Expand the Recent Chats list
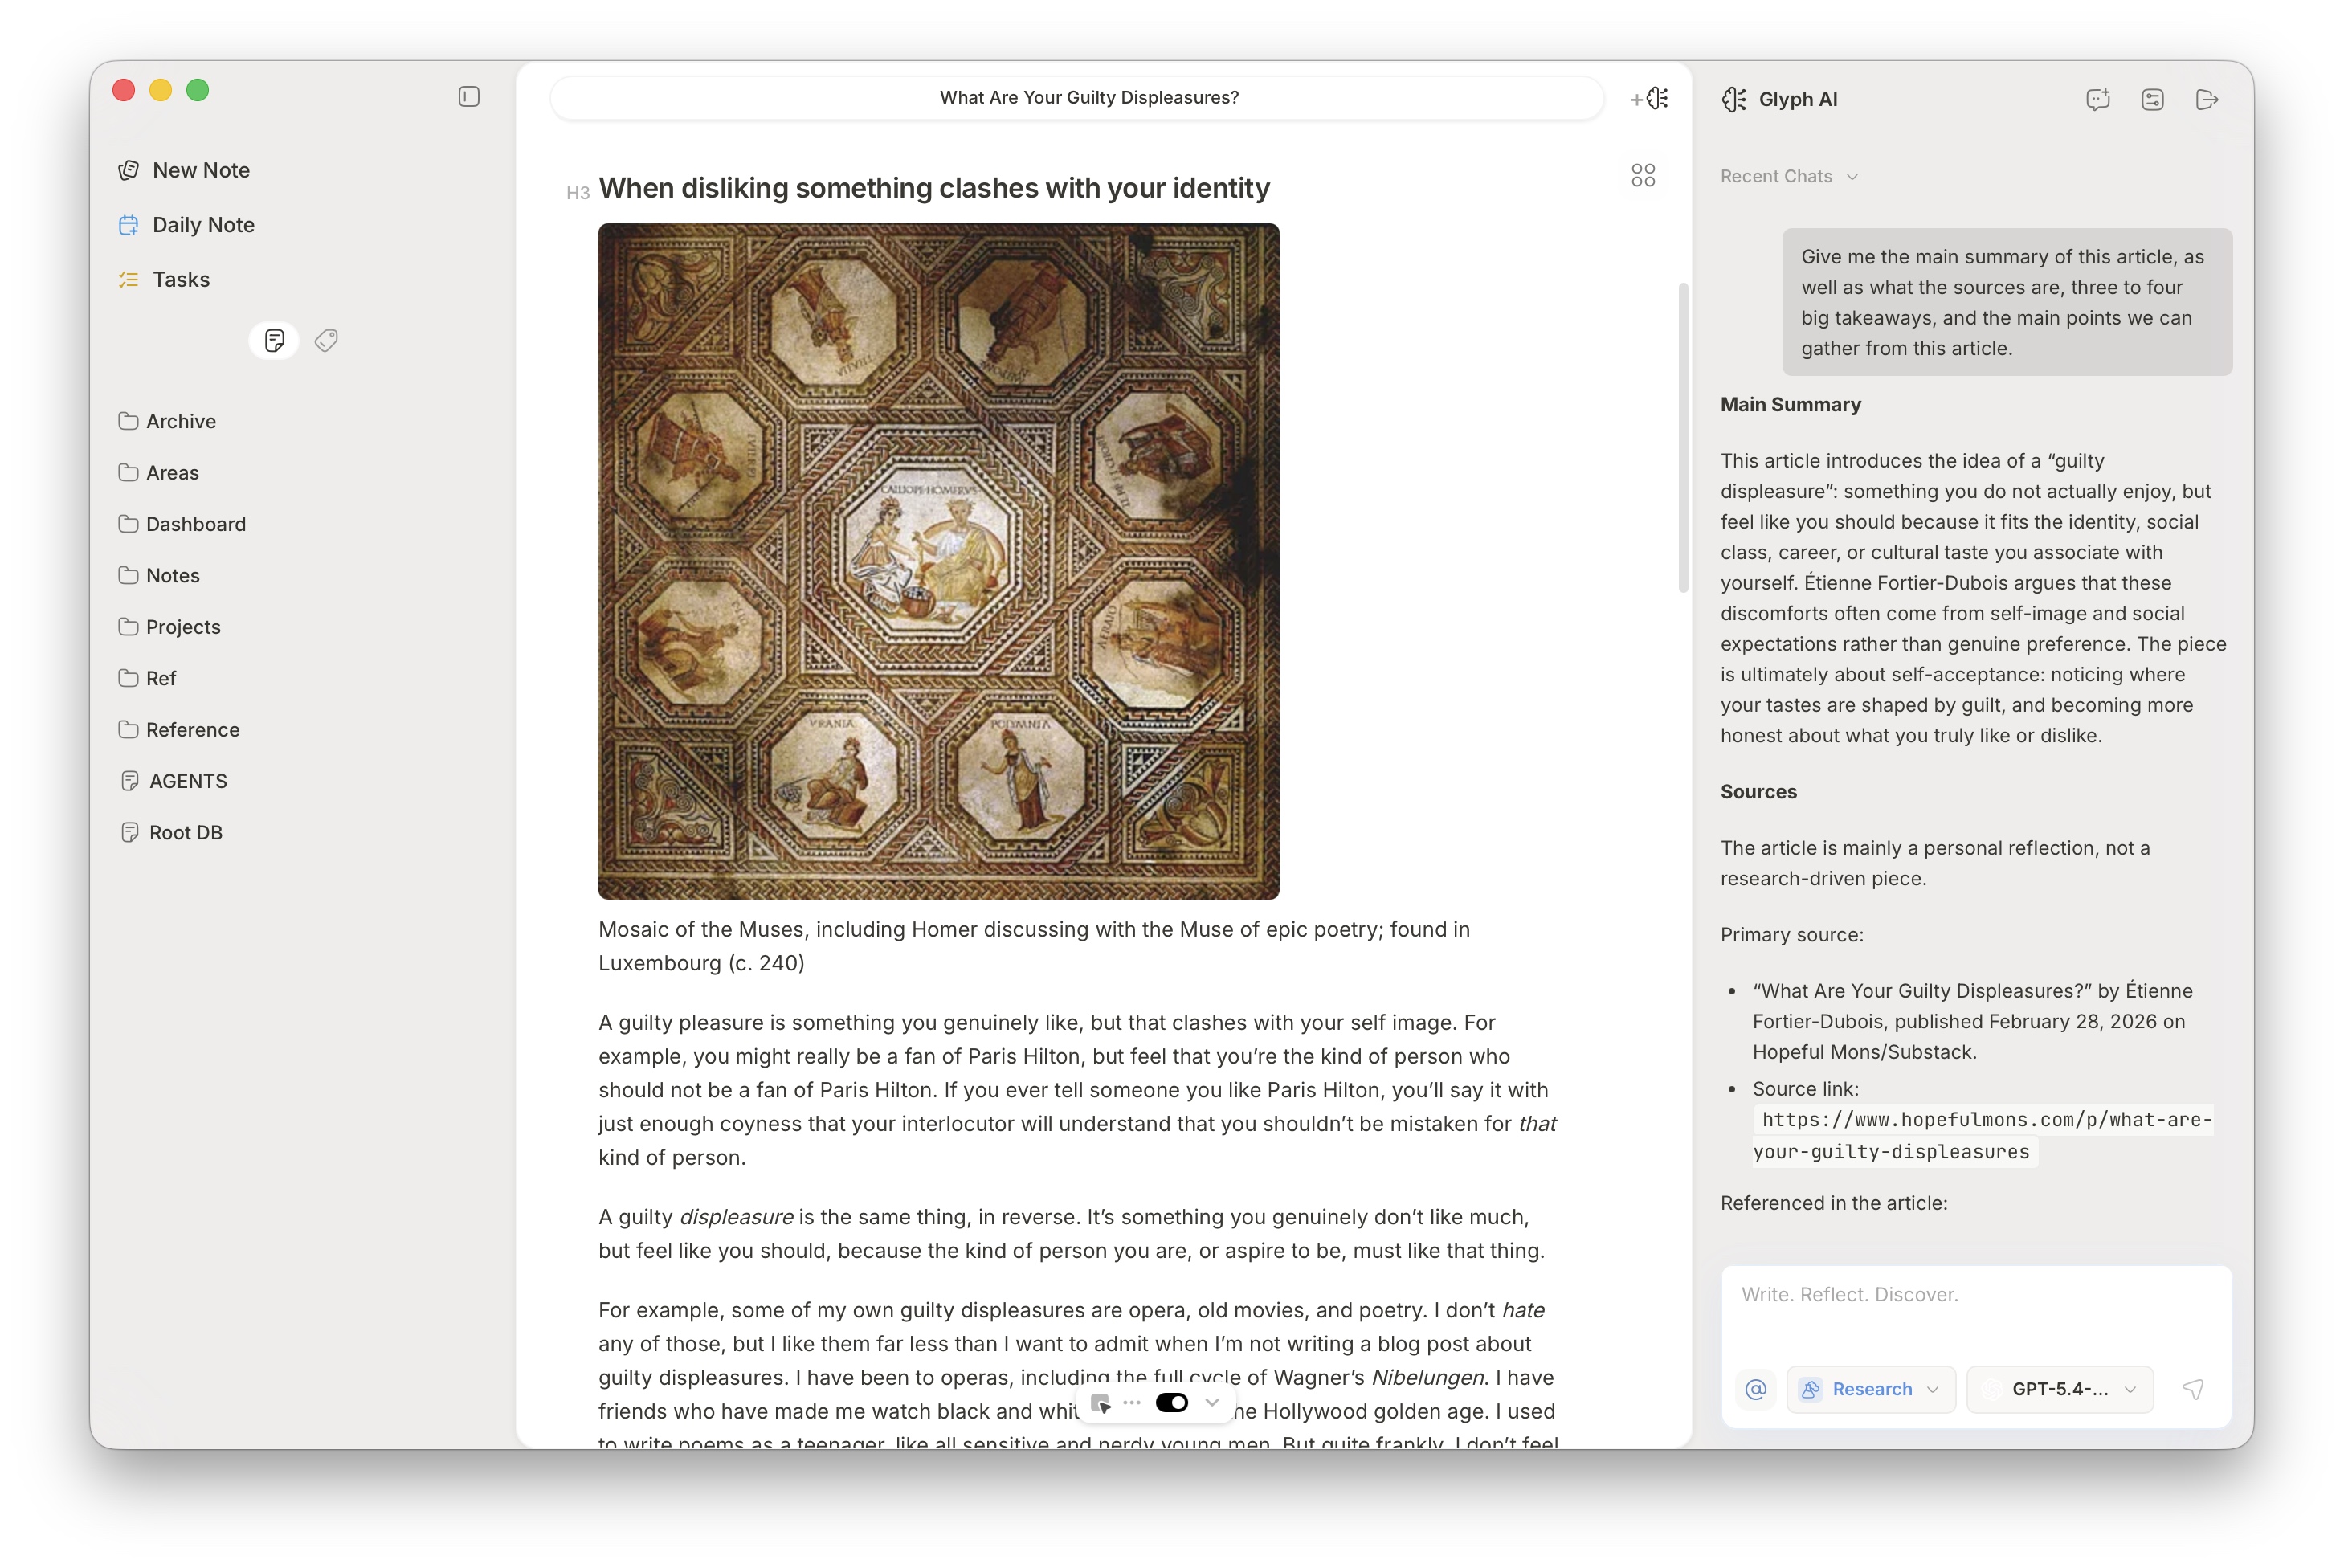The width and height of the screenshot is (2344, 1568). tap(1852, 176)
